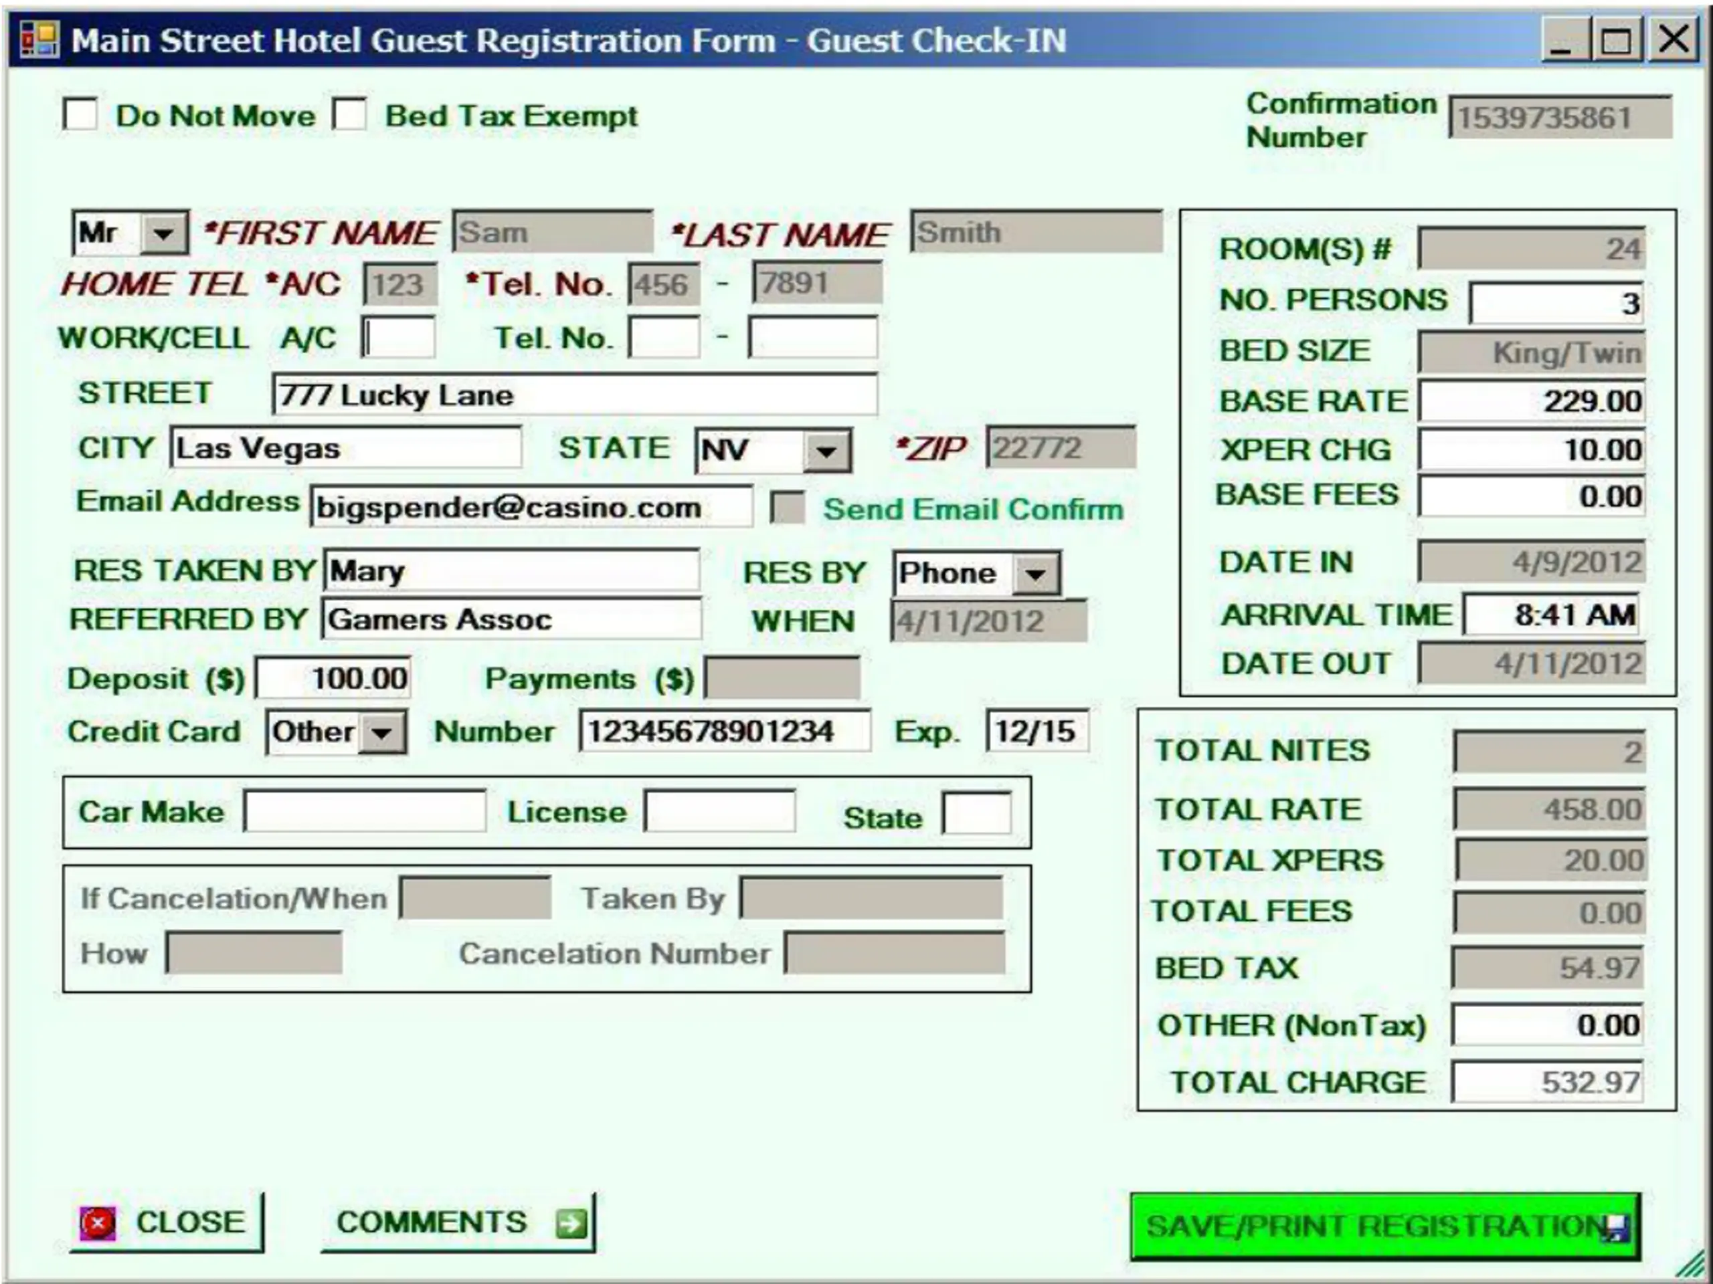Click the car State field
The image size is (1713, 1284).
tap(976, 813)
